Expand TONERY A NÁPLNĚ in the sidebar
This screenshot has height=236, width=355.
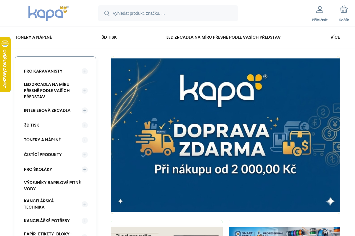(x=85, y=140)
